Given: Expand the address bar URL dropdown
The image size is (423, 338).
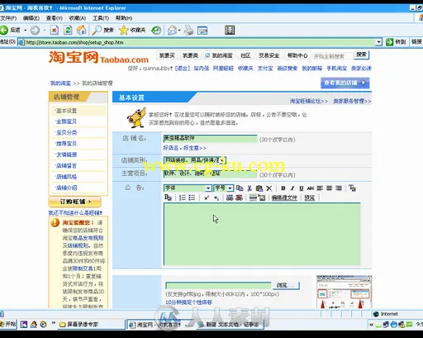Looking at the screenshot, I should coord(378,42).
